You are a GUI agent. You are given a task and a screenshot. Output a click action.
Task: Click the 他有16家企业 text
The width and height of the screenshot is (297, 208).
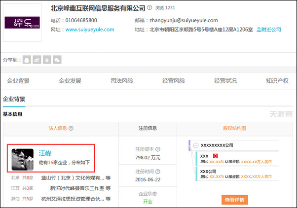pyautogui.click(x=53, y=162)
